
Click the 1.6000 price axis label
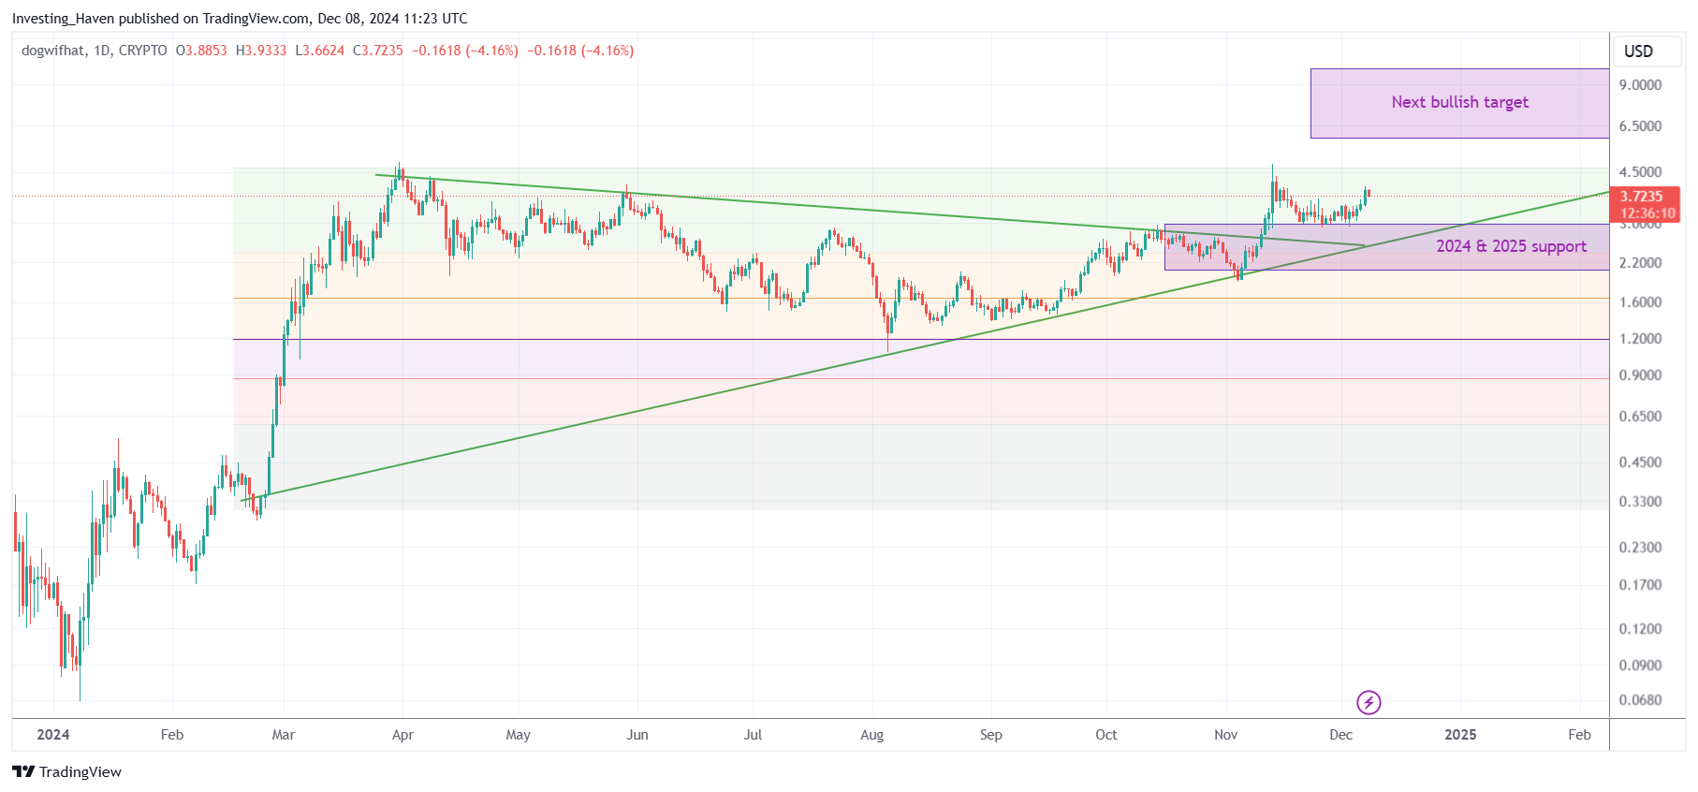tap(1640, 302)
